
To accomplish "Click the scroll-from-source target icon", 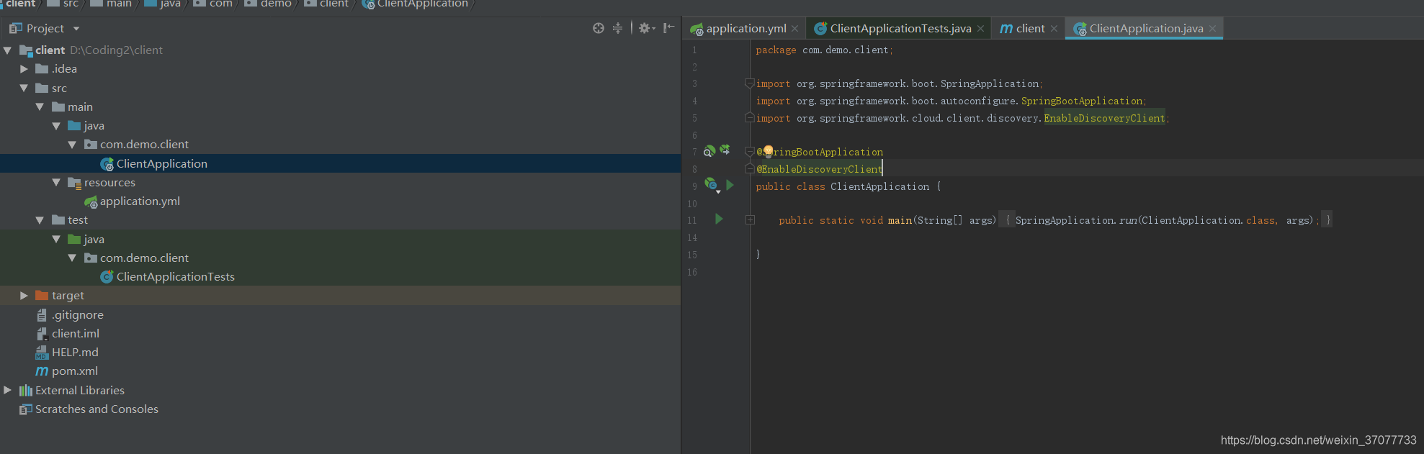I will pos(598,28).
